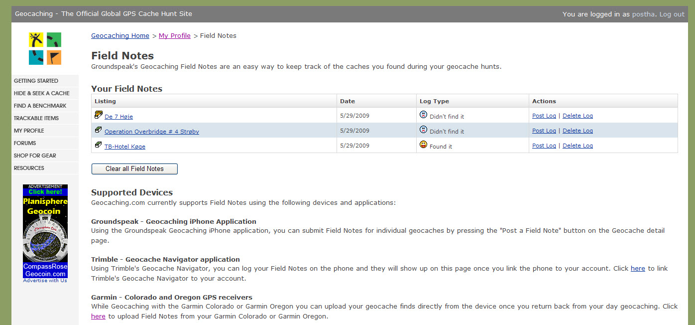Click the Your Field Notes heading
Screen dimensions: 695x325
(127, 89)
